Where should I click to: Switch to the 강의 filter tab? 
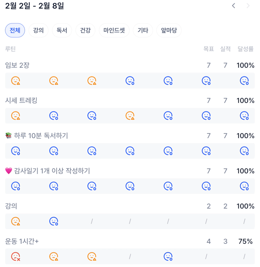[x=38, y=30]
